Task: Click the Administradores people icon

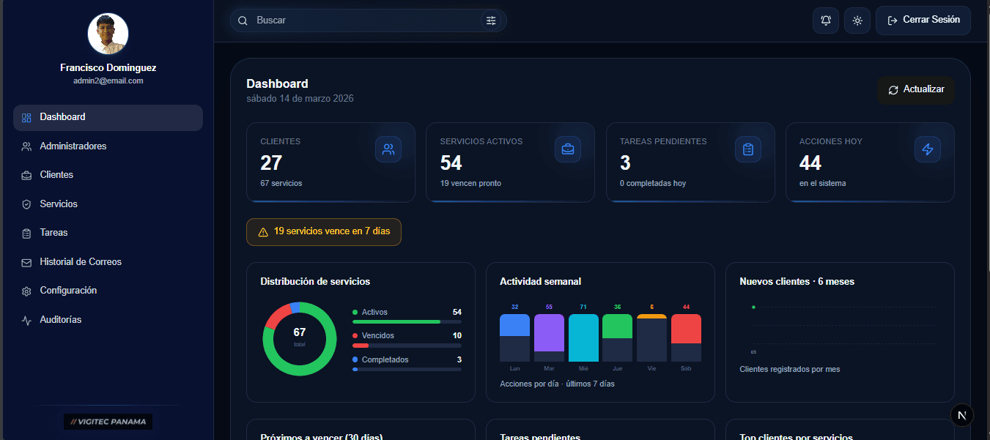Action: pos(26,146)
